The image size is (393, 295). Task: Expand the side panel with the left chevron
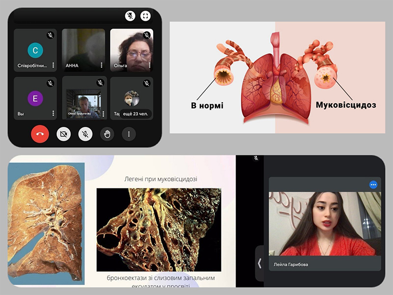pos(259,263)
